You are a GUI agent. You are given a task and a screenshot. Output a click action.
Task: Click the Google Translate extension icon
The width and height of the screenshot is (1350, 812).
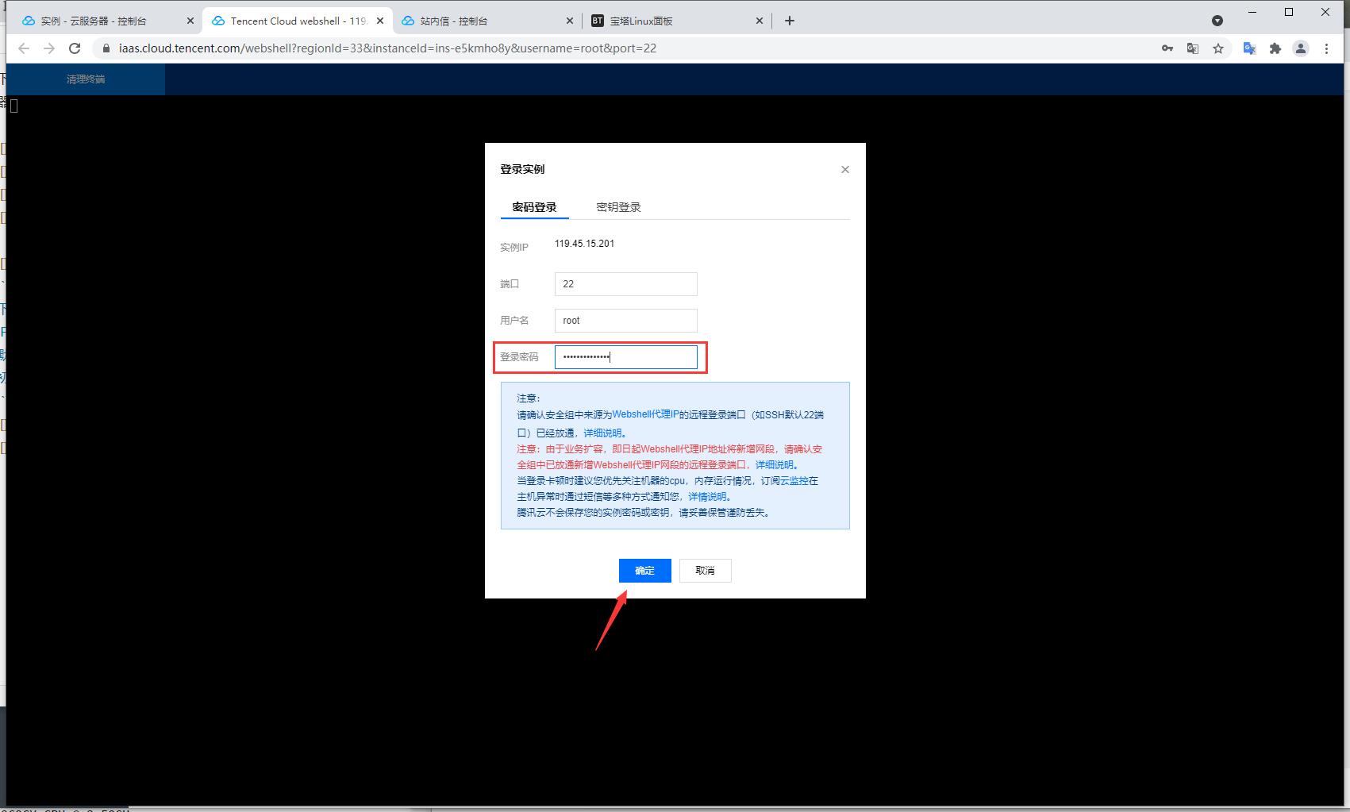click(1248, 48)
